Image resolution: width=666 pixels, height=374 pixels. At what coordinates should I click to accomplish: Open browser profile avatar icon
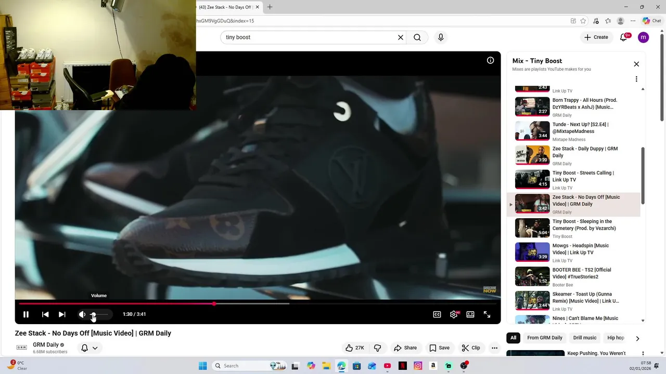click(x=620, y=21)
